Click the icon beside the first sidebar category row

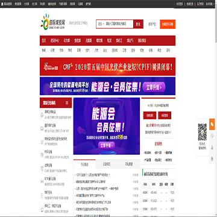pos(42,115)
